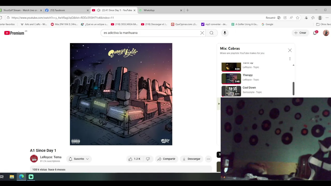This screenshot has height=186, width=331.
Task: Play the 4:04 track thumbnail in the mix
Action: (231, 67)
